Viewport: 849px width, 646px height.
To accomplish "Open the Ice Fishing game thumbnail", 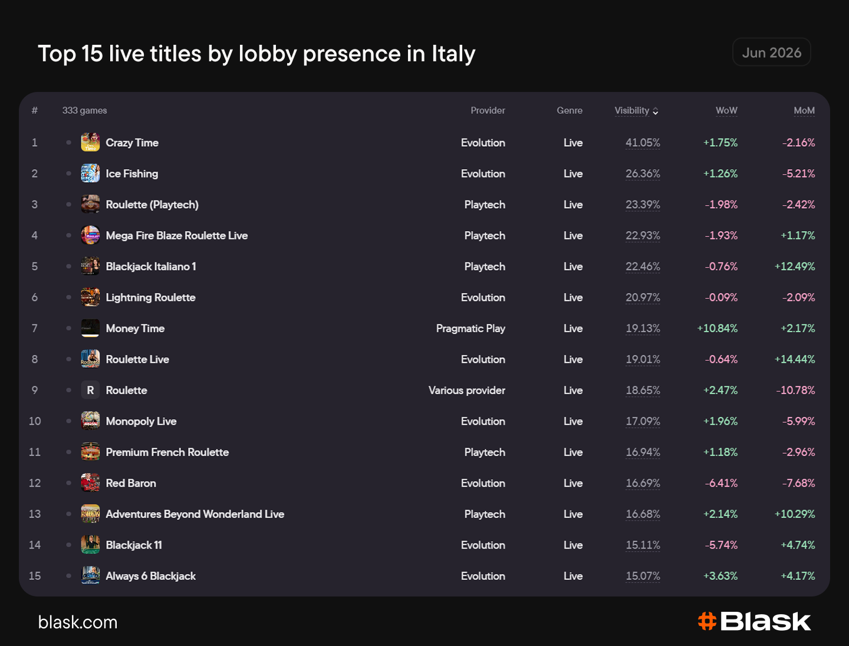I will tap(90, 173).
